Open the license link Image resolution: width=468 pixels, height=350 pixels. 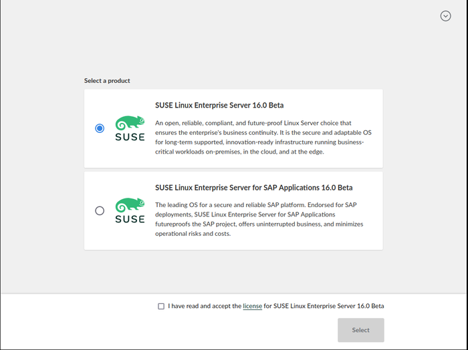[x=252, y=306]
